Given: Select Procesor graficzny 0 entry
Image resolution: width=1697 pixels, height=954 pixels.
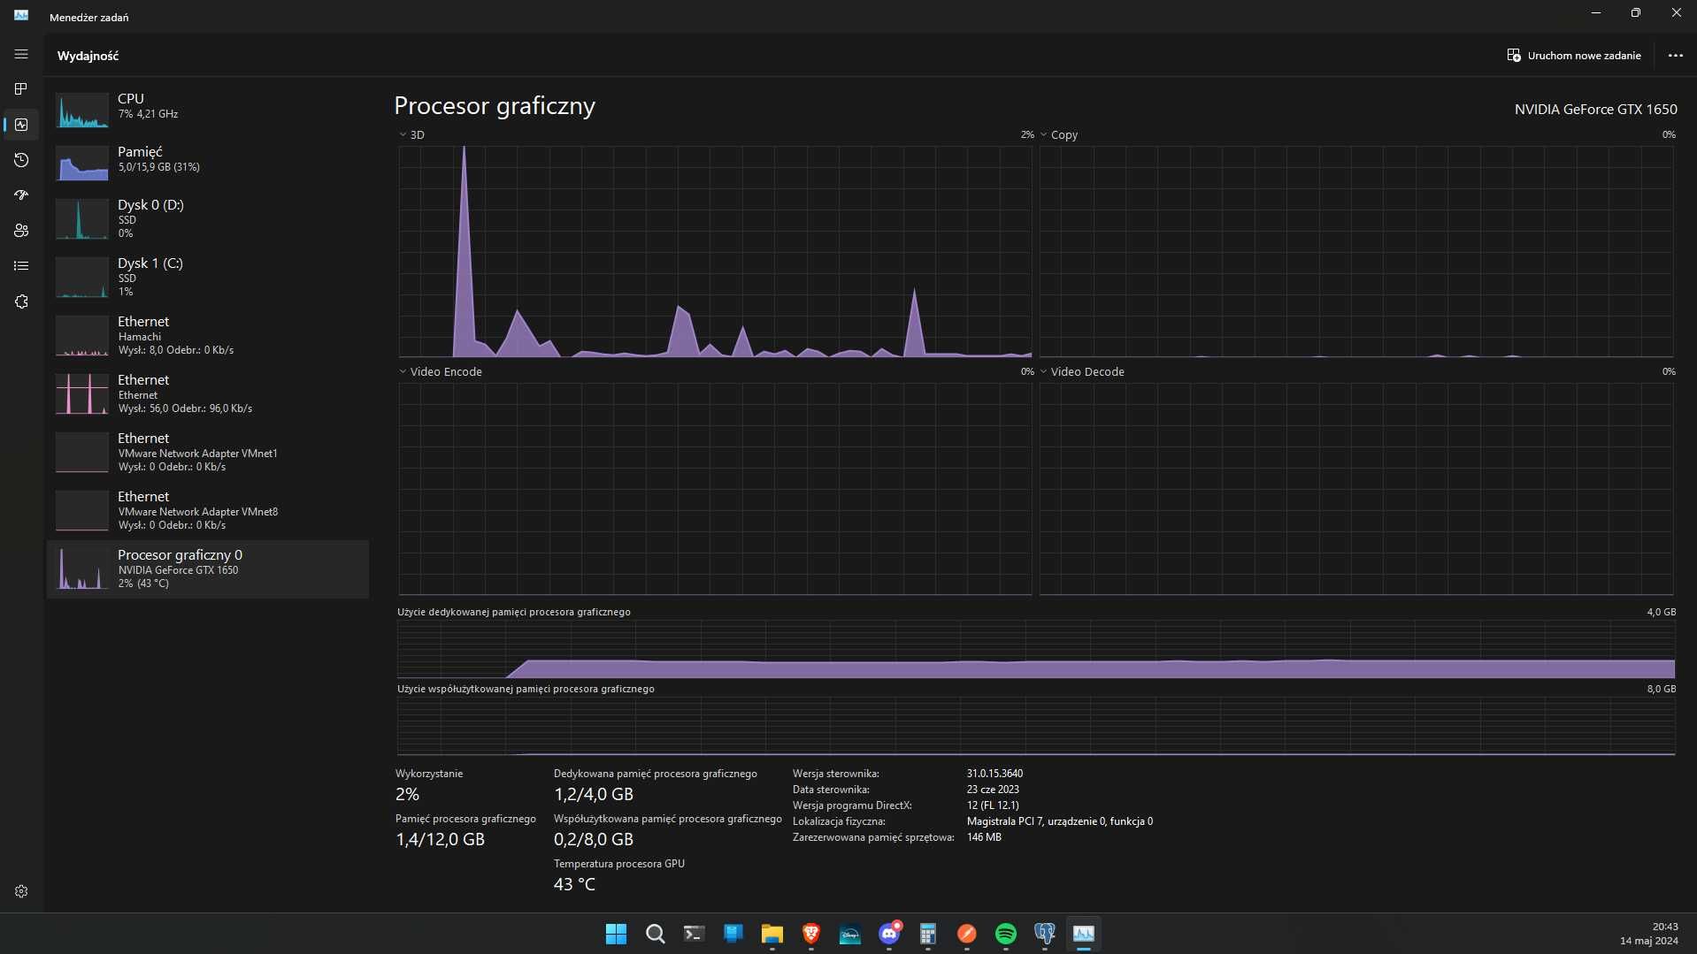Looking at the screenshot, I should point(208,569).
